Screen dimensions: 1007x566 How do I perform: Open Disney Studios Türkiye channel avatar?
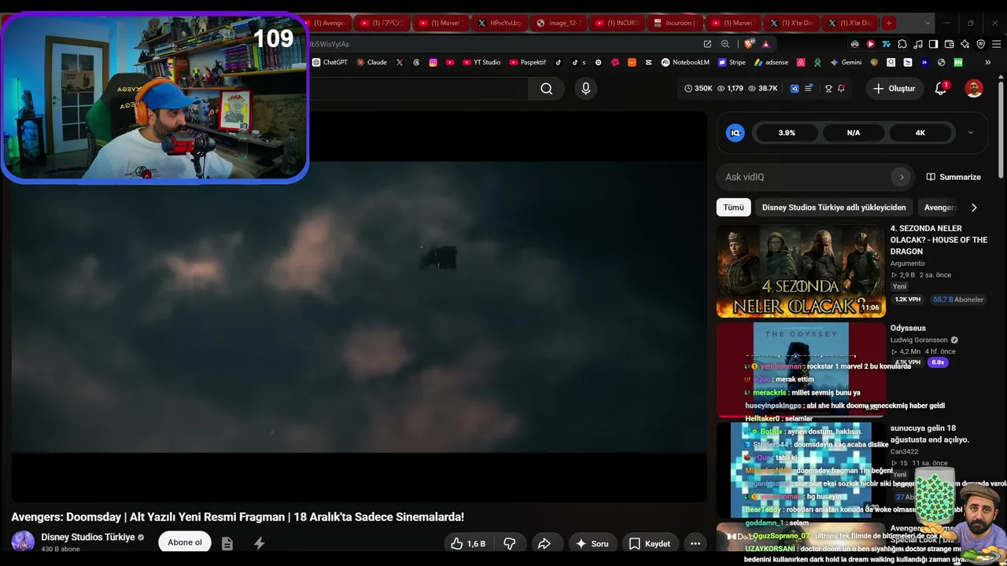(23, 542)
